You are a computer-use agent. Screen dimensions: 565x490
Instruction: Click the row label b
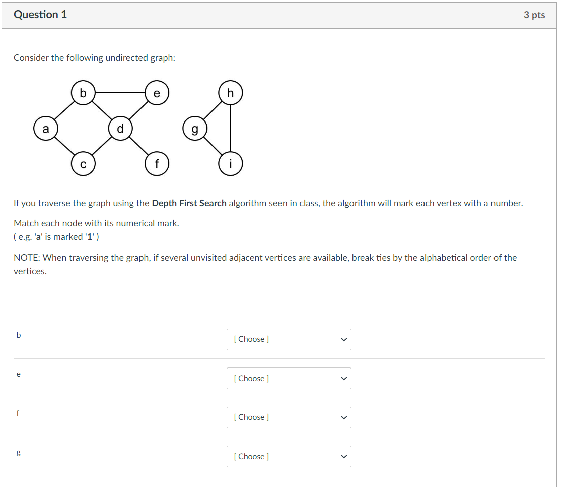pos(19,335)
